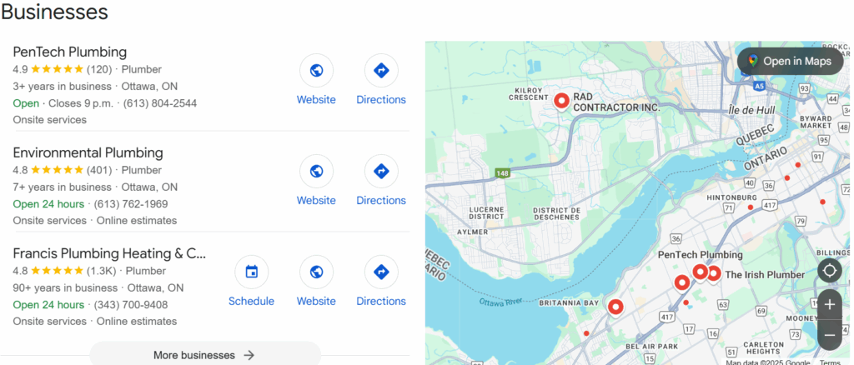The height and width of the screenshot is (365, 854).
Task: Open the Environmental Plumbing listing title
Action: pyautogui.click(x=88, y=152)
